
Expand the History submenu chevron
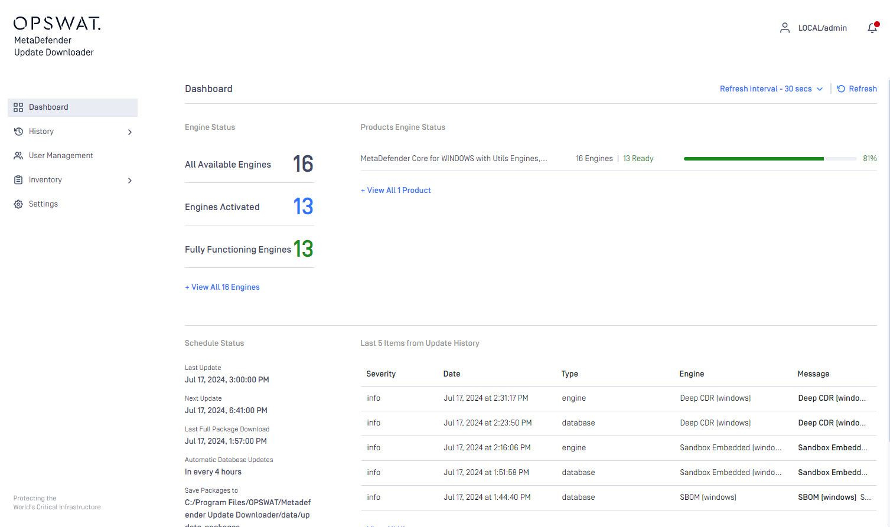pyautogui.click(x=130, y=132)
